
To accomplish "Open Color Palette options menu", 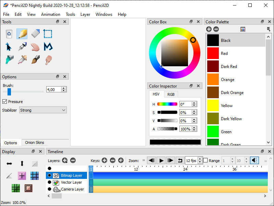I will coord(269,29).
